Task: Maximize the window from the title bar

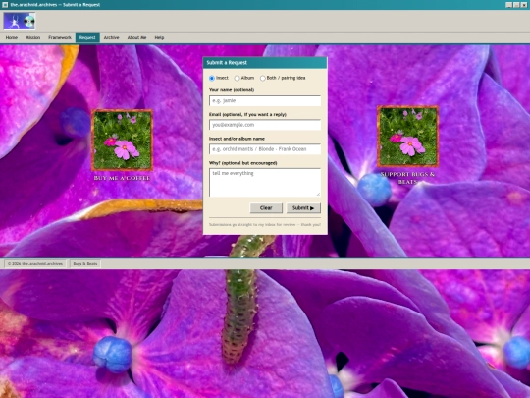Action: (516, 5)
